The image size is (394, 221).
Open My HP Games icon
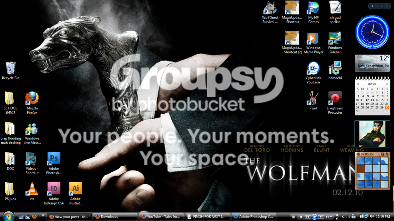coord(314,12)
